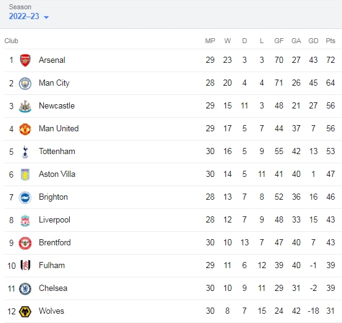Select the Chelsea lion crest icon
This screenshot has width=342, height=323.
tap(25, 289)
